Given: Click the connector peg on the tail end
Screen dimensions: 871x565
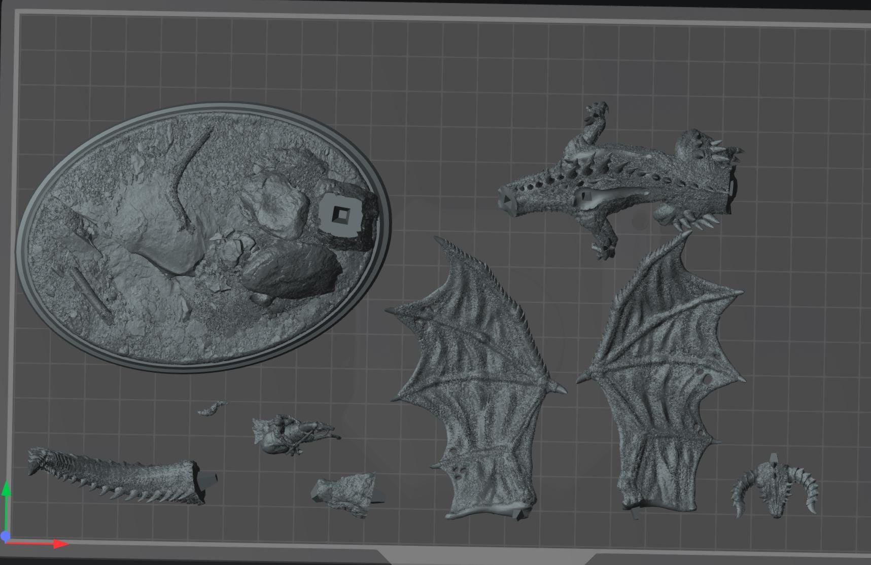Looking at the screenshot, I should pos(207,479).
